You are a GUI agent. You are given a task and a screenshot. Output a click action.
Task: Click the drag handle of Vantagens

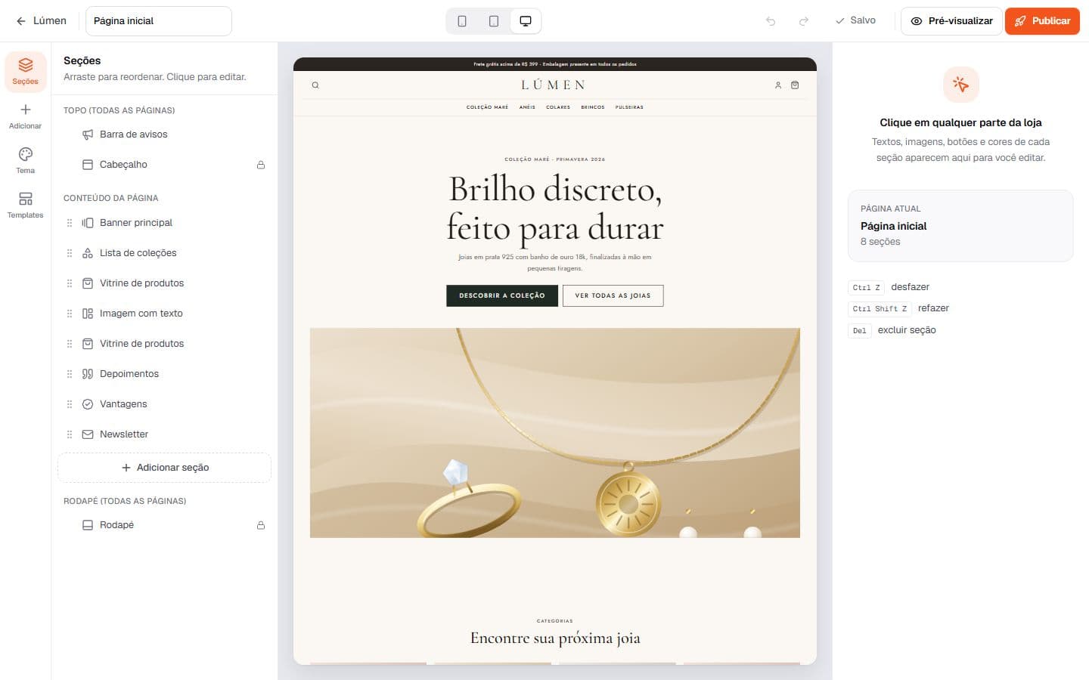pyautogui.click(x=70, y=404)
